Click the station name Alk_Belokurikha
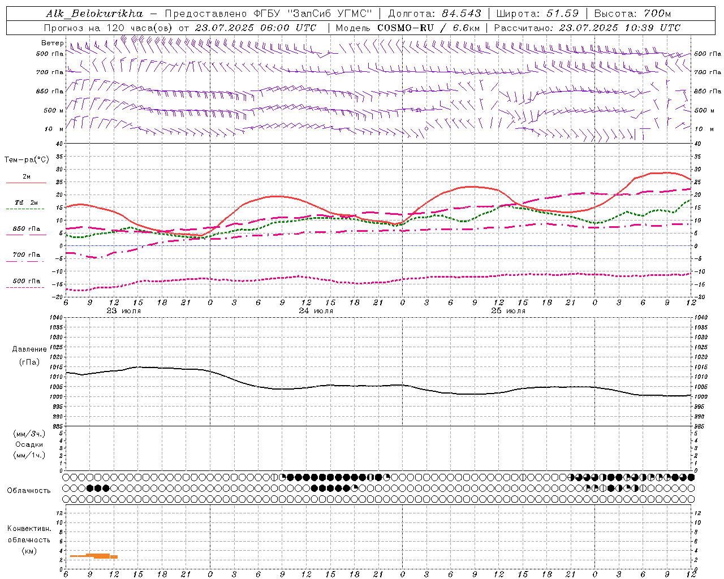 (x=94, y=14)
